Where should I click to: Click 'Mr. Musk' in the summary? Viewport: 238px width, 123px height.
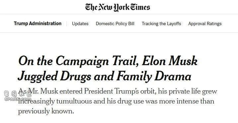tap(43, 91)
